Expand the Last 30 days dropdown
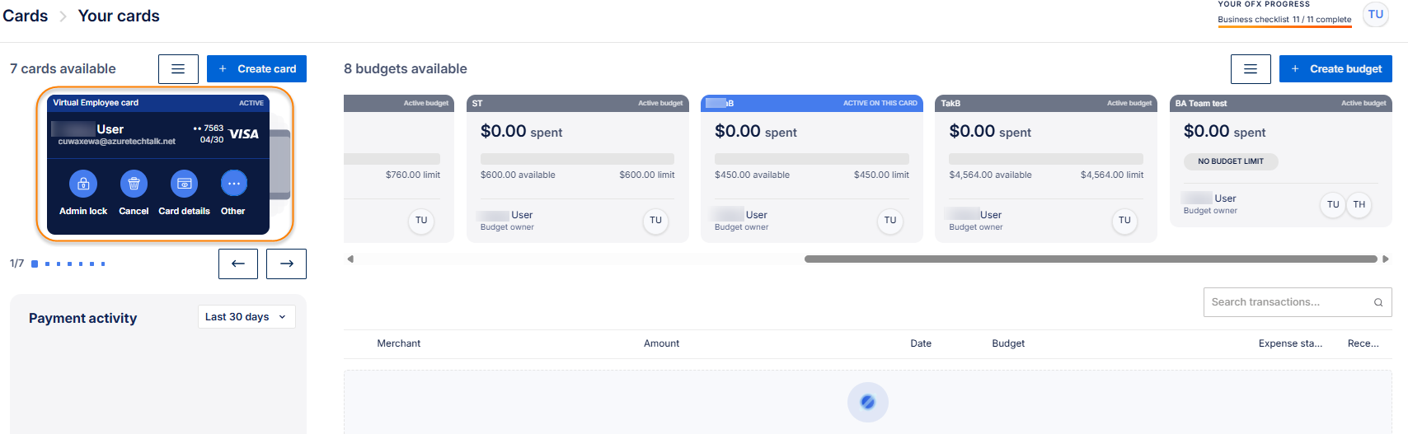 [246, 317]
